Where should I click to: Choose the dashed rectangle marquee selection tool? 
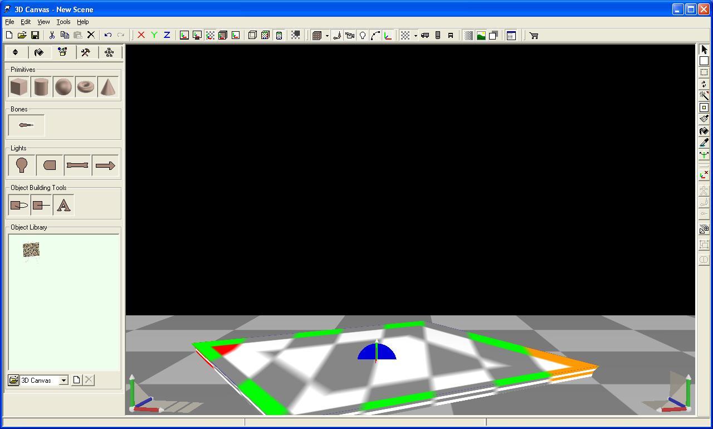(704, 72)
